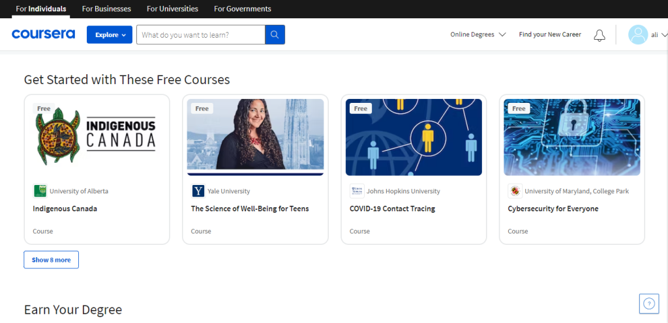Switch to the For Individuals tab
This screenshot has width=668, height=323.
pyautogui.click(x=41, y=9)
